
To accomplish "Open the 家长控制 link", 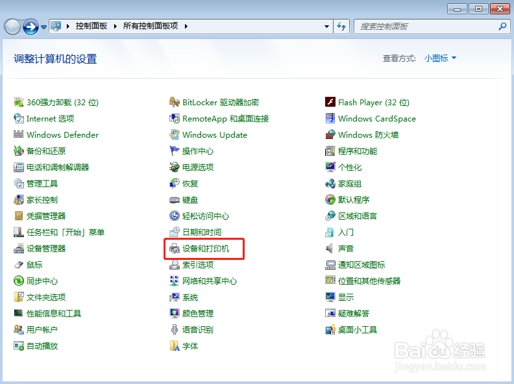I will [42, 199].
